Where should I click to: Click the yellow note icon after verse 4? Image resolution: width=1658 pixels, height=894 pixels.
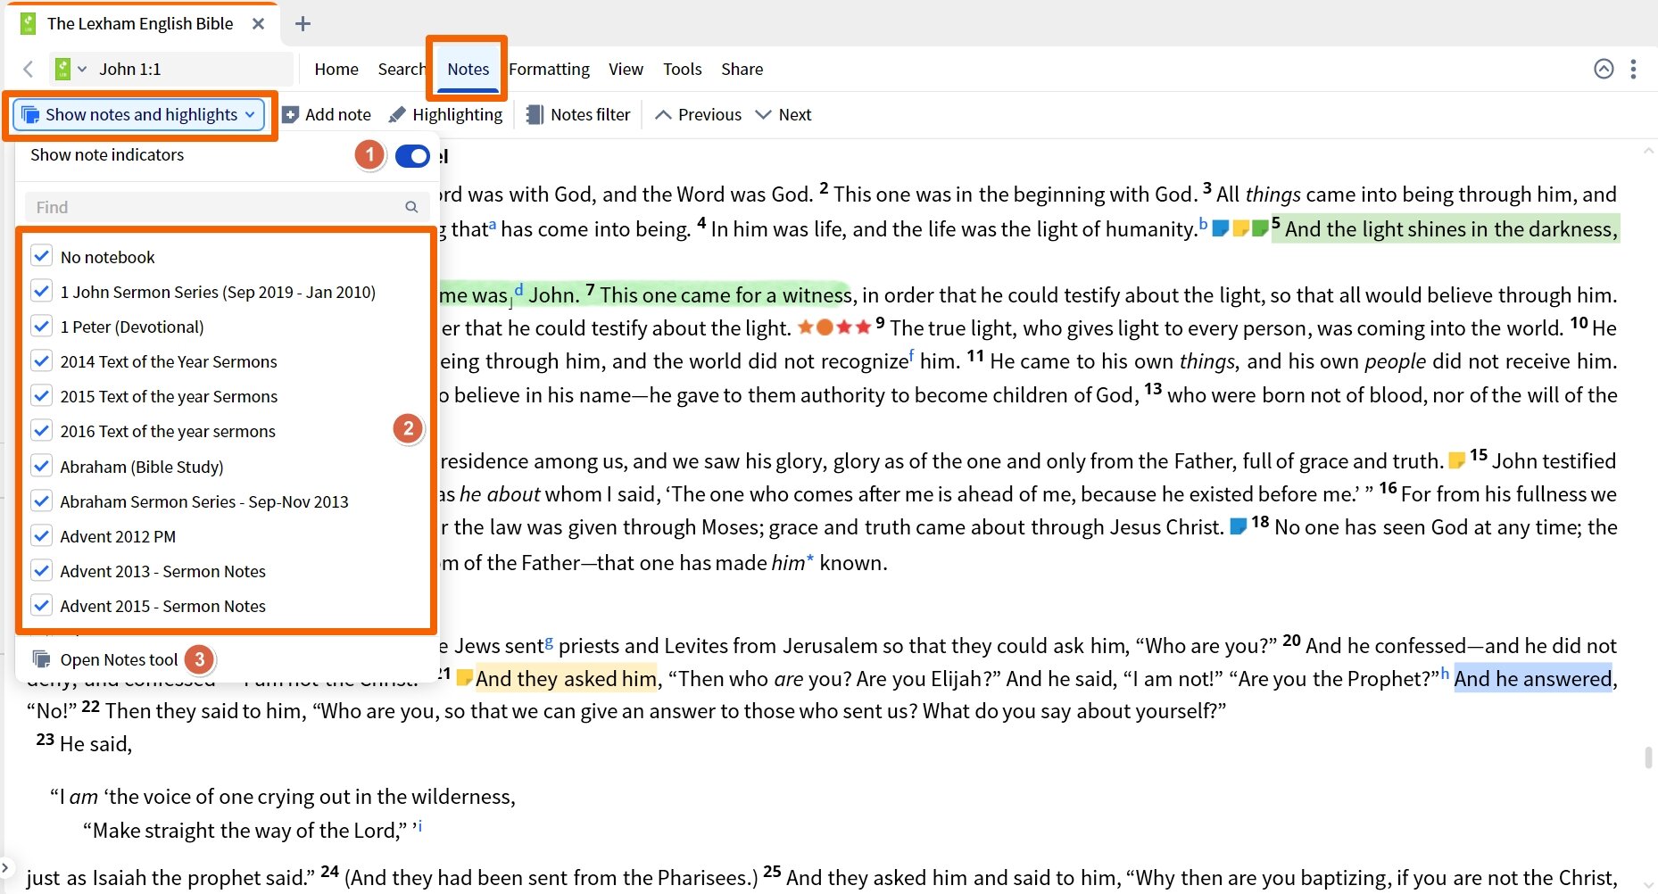(1240, 229)
